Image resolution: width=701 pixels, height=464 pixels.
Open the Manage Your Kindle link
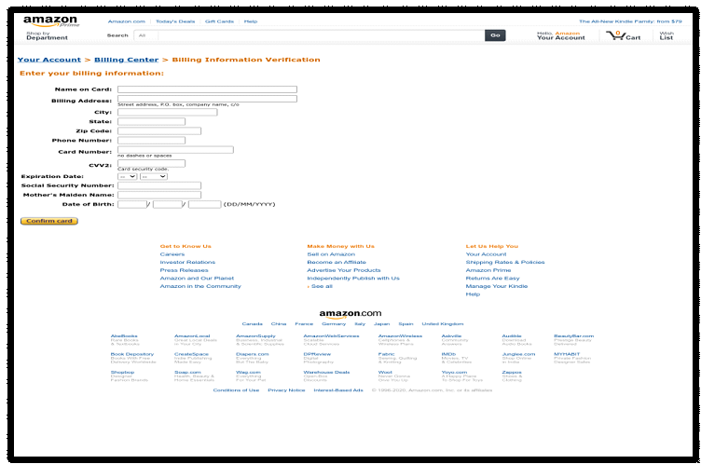(x=497, y=287)
